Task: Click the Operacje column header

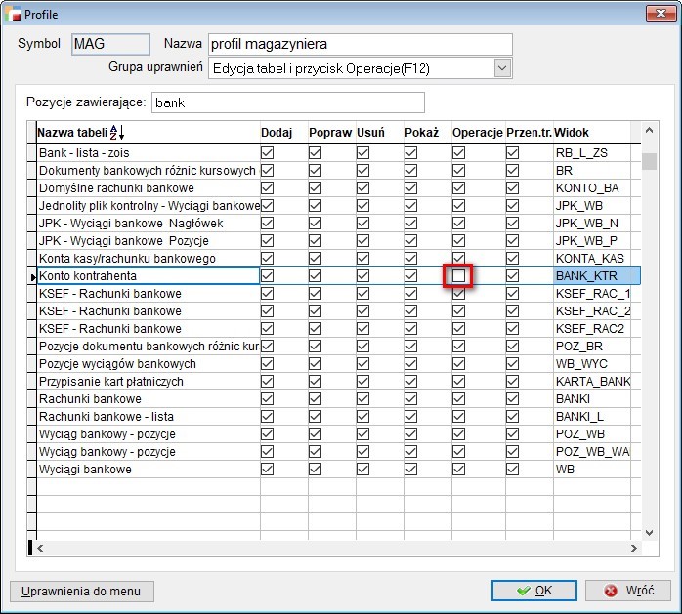Action: (x=478, y=133)
